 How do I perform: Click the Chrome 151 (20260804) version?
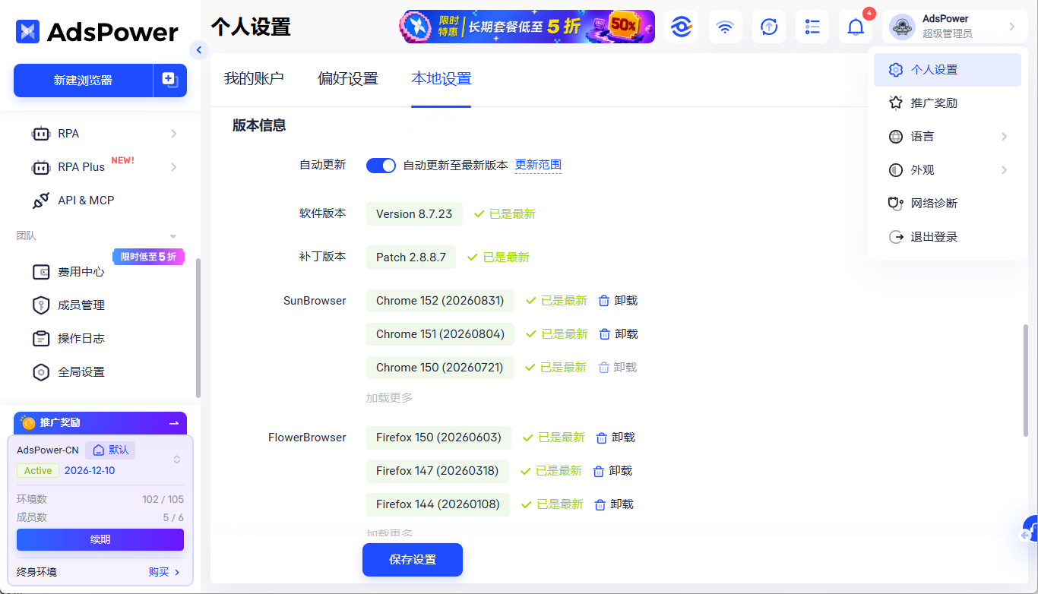(440, 334)
